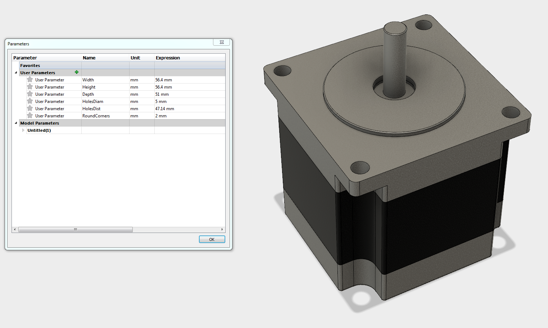Edit the Depth expression 51 mm
Screen dimensions: 548x328
coord(190,94)
